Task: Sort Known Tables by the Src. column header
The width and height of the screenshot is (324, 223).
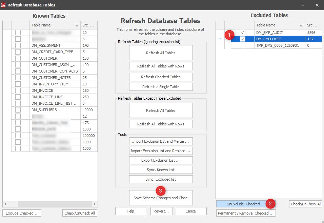Action: (x=88, y=25)
